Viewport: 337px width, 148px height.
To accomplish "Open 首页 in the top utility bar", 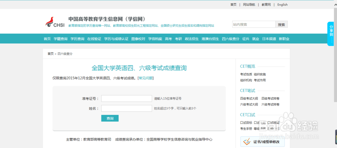I will [234, 4].
